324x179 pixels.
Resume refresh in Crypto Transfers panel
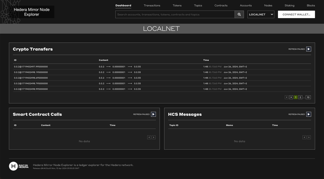point(308,49)
